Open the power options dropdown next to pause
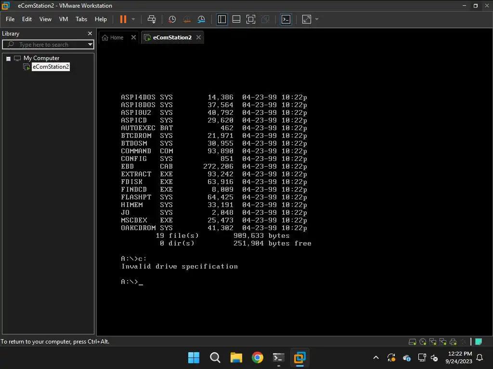This screenshot has width=493, height=369. (133, 19)
